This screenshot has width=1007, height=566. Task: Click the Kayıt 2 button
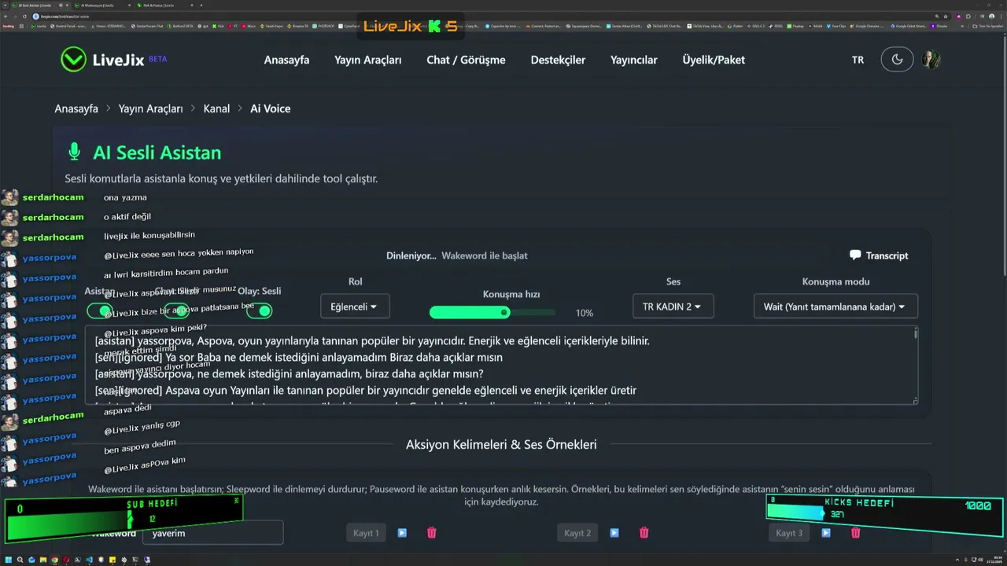click(577, 533)
